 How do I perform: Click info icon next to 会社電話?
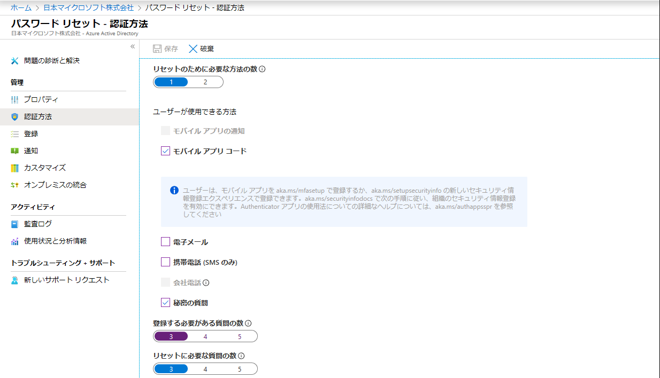tap(206, 283)
